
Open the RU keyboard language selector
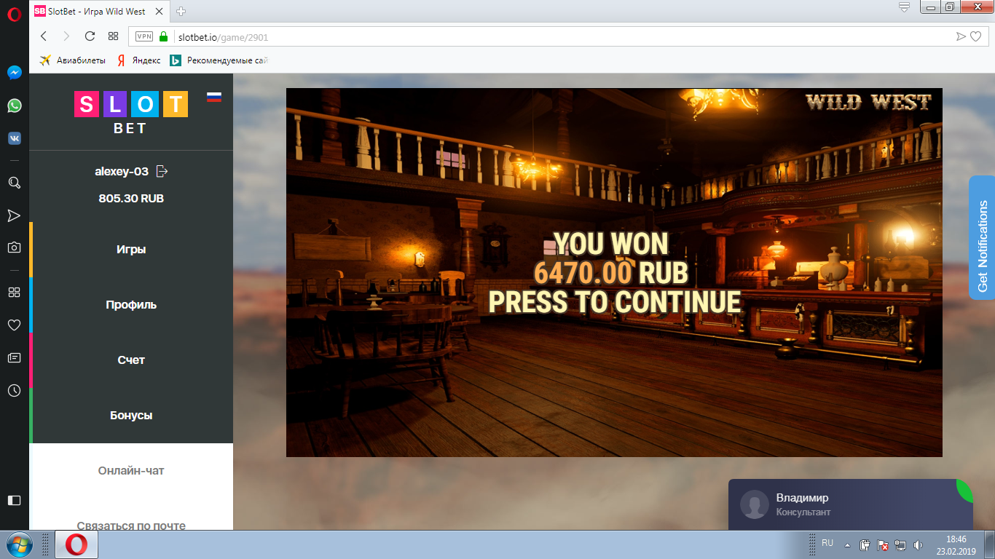click(827, 543)
